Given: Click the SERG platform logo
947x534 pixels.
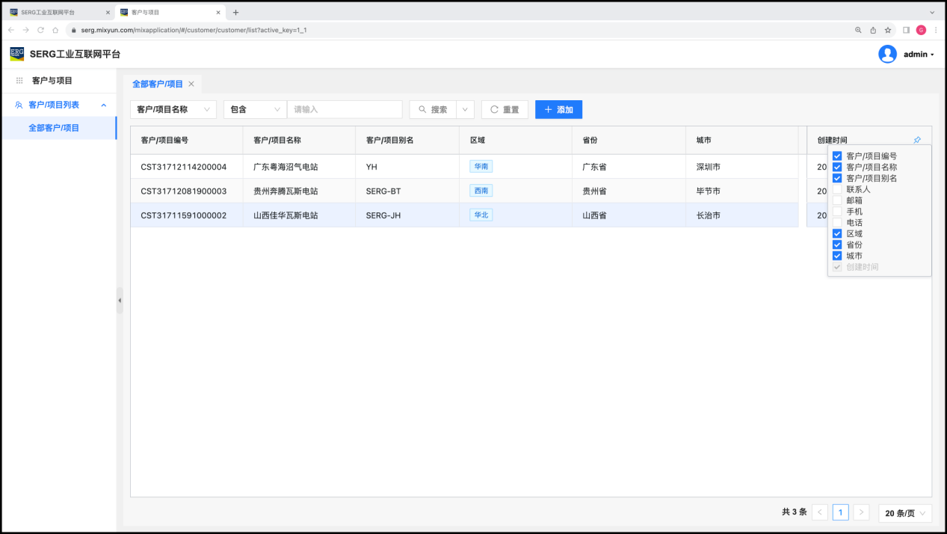Looking at the screenshot, I should click(16, 54).
